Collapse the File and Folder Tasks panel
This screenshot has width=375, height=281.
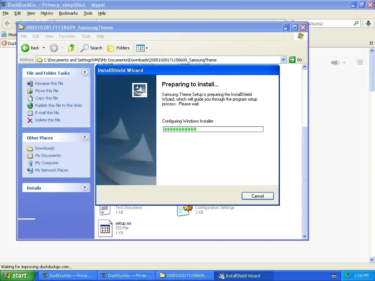85,72
